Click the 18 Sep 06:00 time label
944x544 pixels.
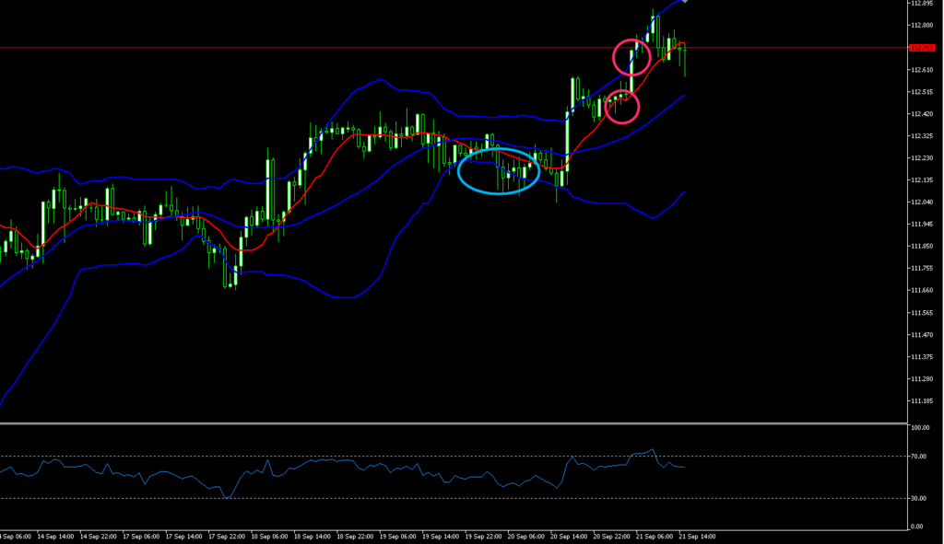[269, 537]
